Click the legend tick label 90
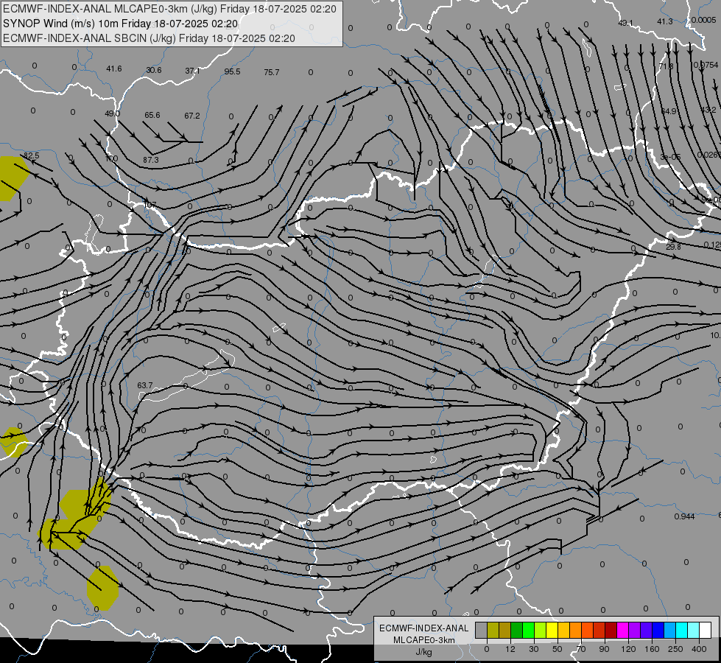This screenshot has width=721, height=663. click(604, 649)
